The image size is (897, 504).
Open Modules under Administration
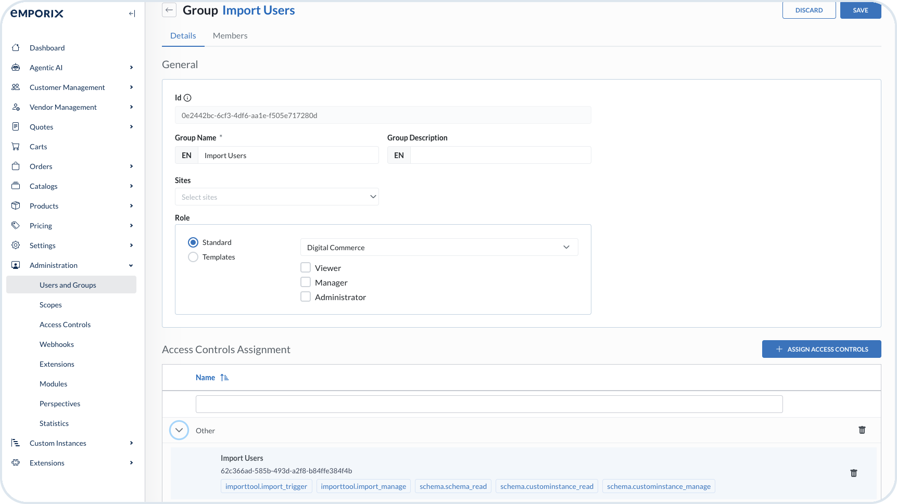[53, 384]
